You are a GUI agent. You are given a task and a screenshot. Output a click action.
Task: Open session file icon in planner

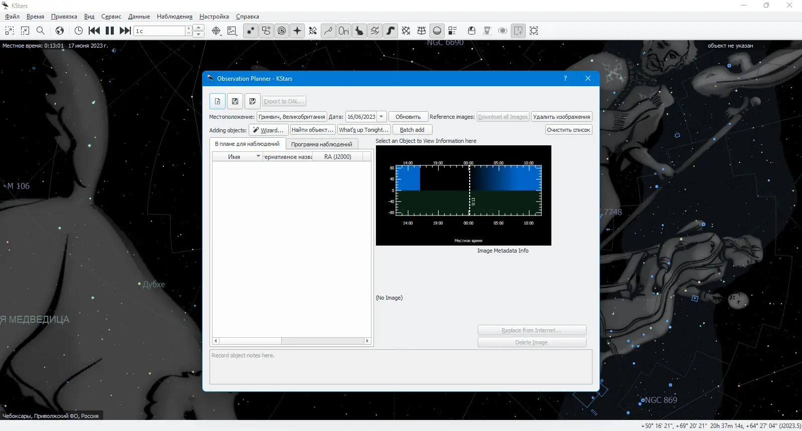pos(218,101)
